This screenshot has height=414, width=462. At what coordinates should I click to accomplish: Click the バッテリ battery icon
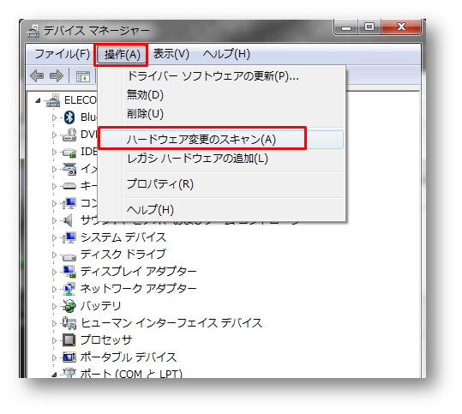coord(69,306)
